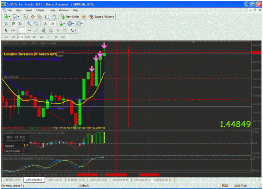Viewport: 263px width, 189px height.
Task: Switch to the EURJPY,M15 chart tab
Action: (120, 180)
